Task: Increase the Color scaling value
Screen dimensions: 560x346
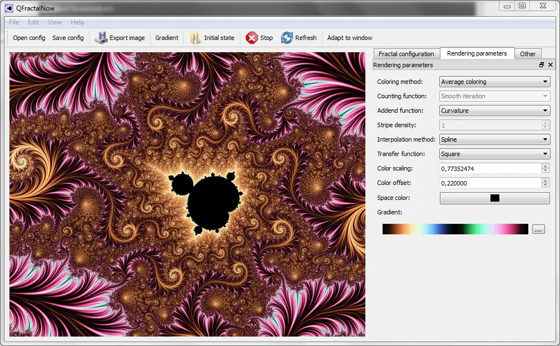Action: coord(546,166)
